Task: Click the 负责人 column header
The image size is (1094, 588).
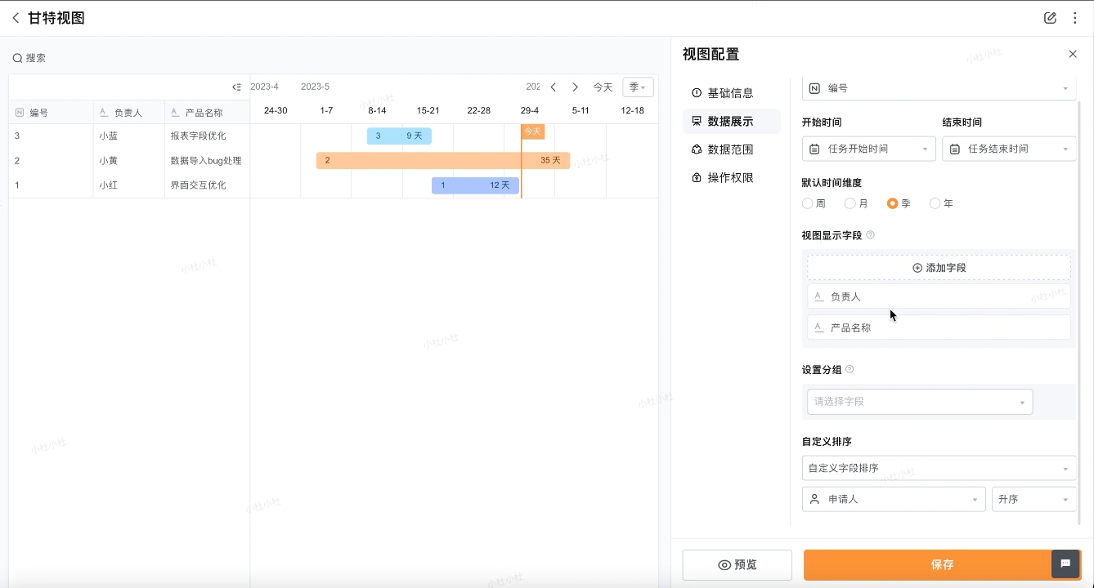Action: (x=129, y=113)
